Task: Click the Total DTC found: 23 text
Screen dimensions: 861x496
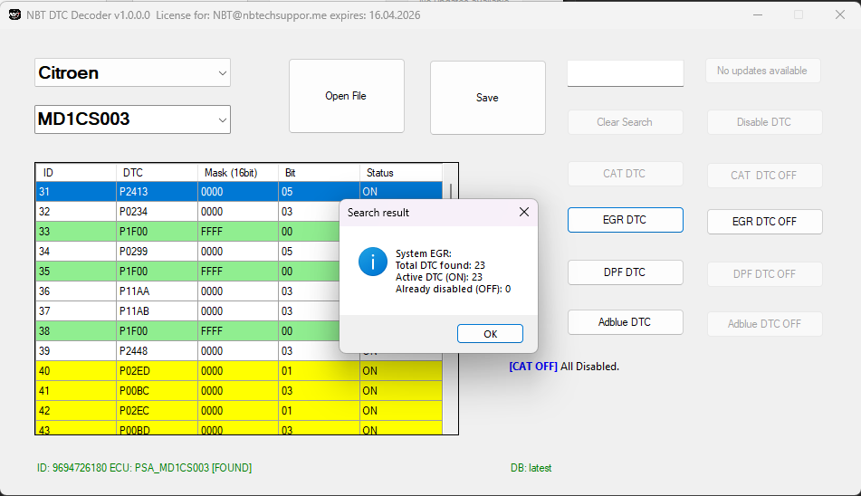Action: [x=440, y=265]
